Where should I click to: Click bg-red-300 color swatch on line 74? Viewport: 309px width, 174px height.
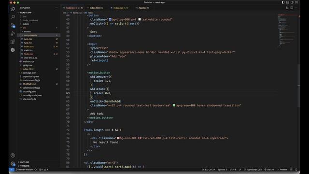[x=118, y=138]
